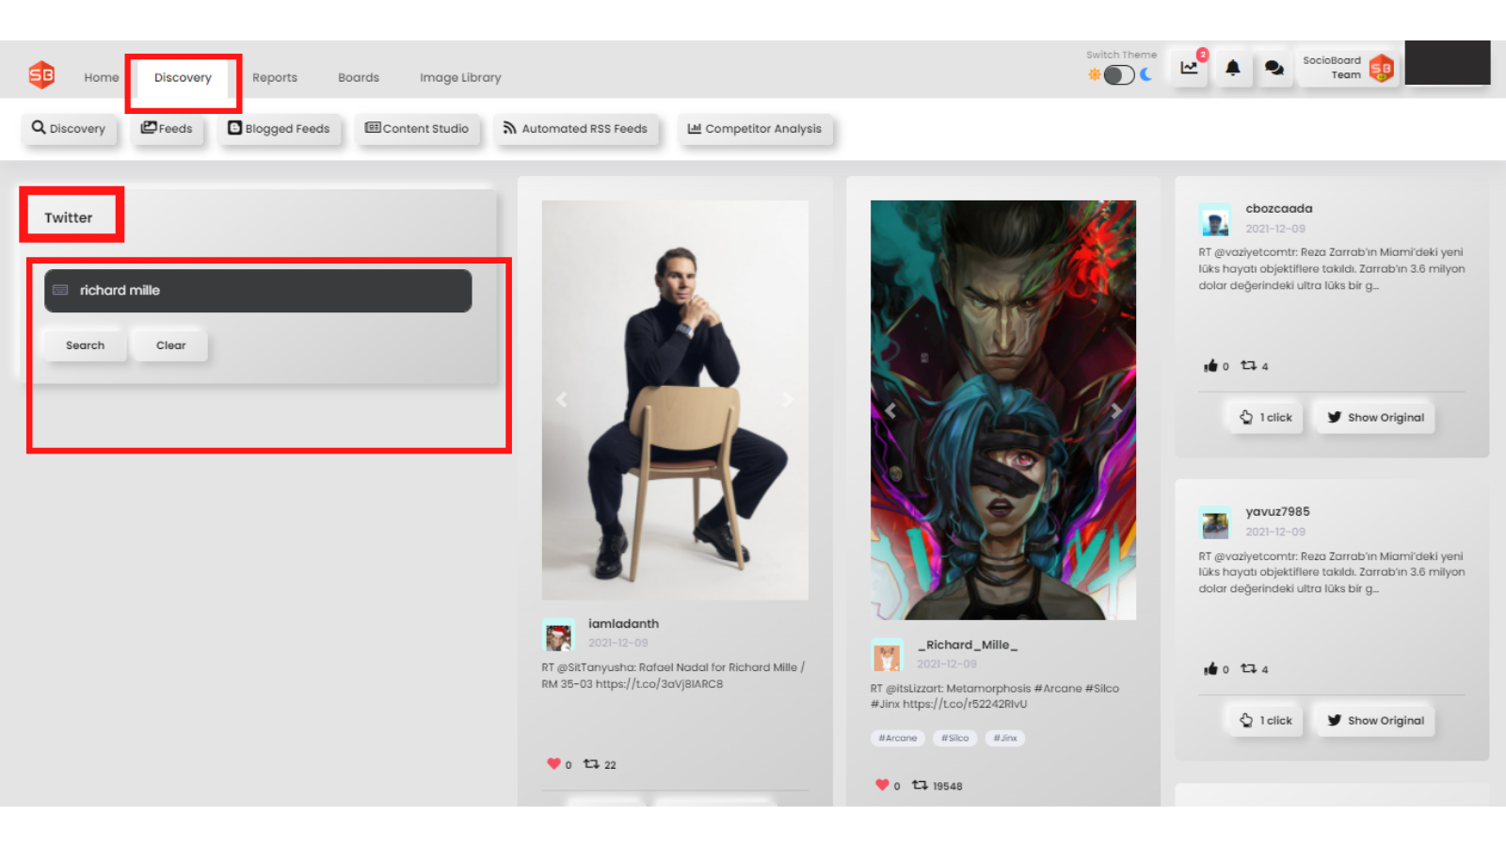
Task: Open the Content Studio sub-tab
Action: click(417, 128)
